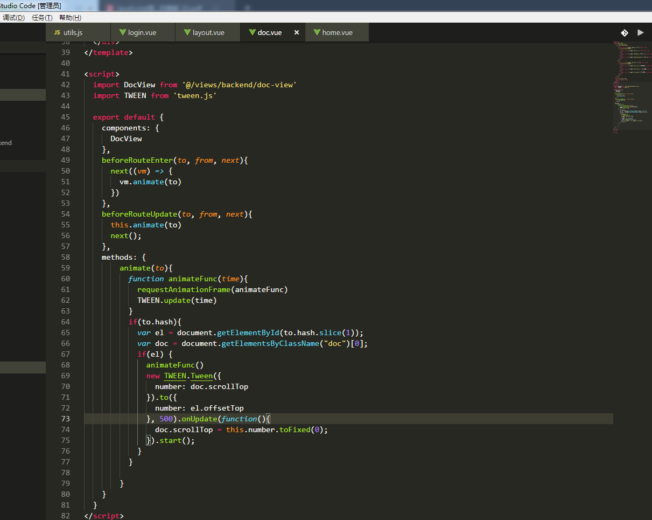The width and height of the screenshot is (652, 520).
Task: Click beforeRouteEnter method name
Action: [x=137, y=160]
